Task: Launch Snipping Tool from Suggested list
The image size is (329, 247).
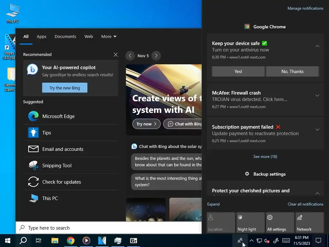Action: point(71,166)
